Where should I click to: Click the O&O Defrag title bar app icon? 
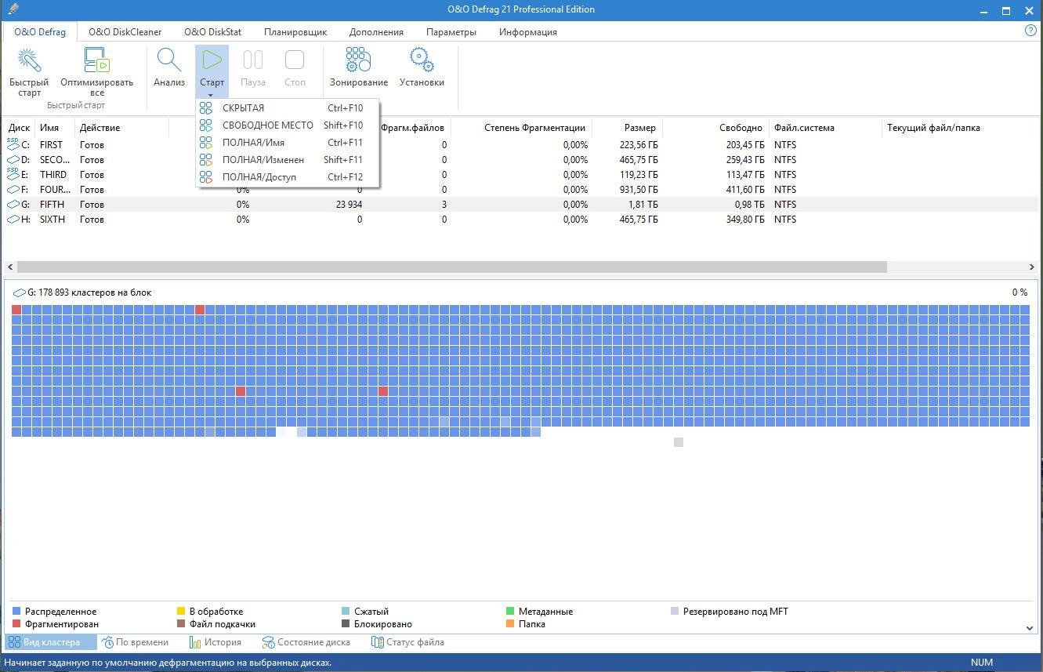[x=11, y=9]
